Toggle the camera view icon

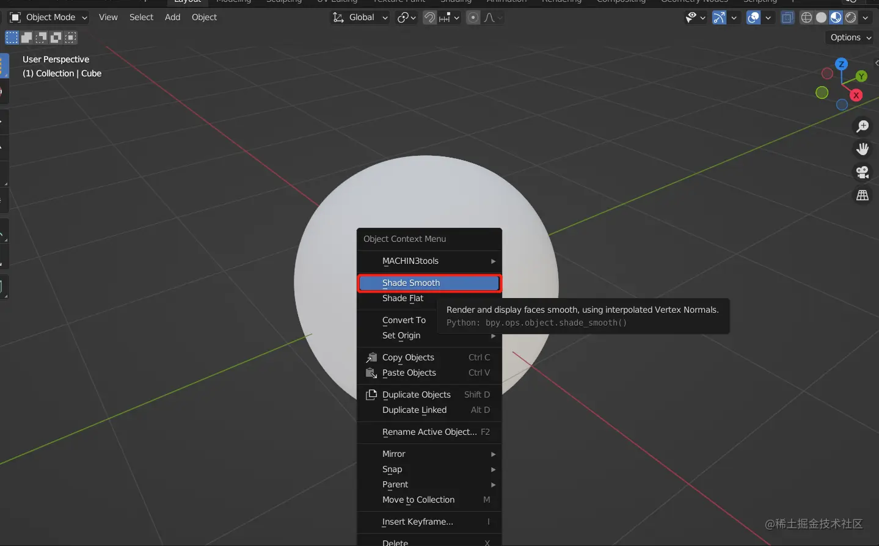(x=863, y=172)
